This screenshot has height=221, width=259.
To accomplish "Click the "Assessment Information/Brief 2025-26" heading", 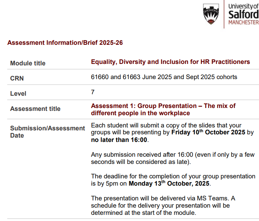I will 65,43.
